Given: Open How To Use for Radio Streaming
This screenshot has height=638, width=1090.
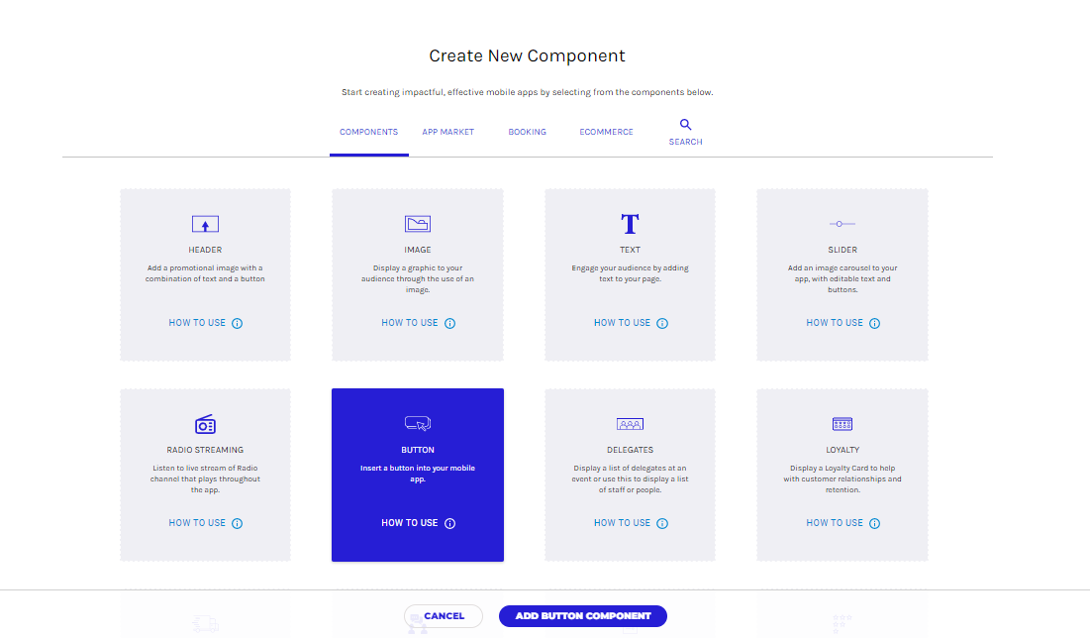Looking at the screenshot, I should click(x=197, y=523).
